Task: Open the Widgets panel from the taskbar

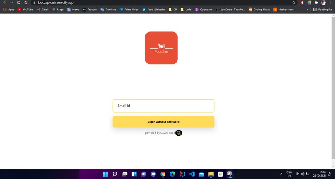Action: [x=134, y=174]
